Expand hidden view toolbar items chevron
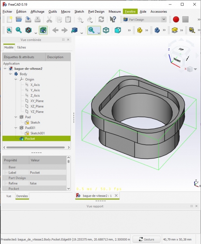This screenshot has width=201, height=244. tap(129, 30)
